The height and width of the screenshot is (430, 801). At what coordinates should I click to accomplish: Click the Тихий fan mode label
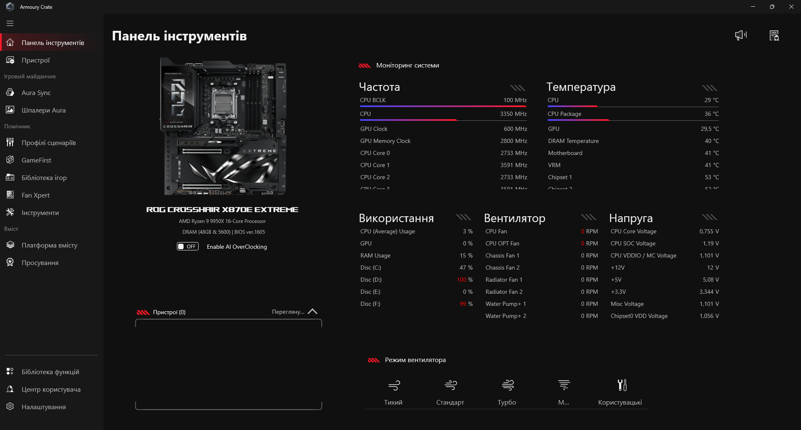[x=393, y=402]
